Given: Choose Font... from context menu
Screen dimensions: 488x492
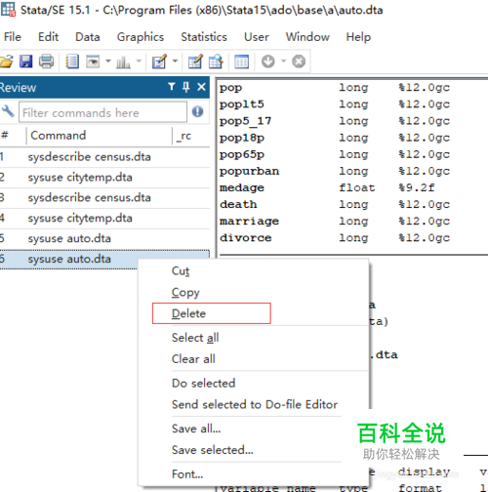Looking at the screenshot, I should click(254, 474).
